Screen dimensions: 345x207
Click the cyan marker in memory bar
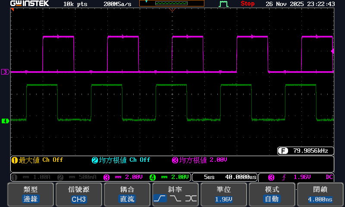[x=146, y=2]
